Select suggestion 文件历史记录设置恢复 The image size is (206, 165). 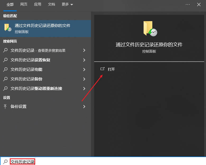[x=45, y=60]
